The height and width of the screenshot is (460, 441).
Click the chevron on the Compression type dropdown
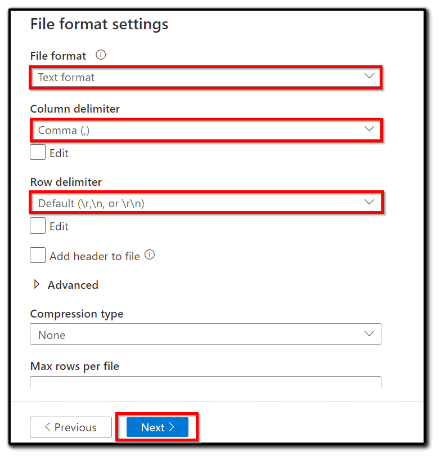click(x=370, y=333)
